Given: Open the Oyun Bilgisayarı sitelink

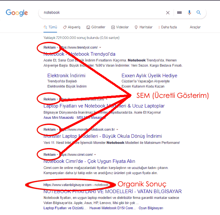Looking at the screenshot, I should [x=151, y=208].
